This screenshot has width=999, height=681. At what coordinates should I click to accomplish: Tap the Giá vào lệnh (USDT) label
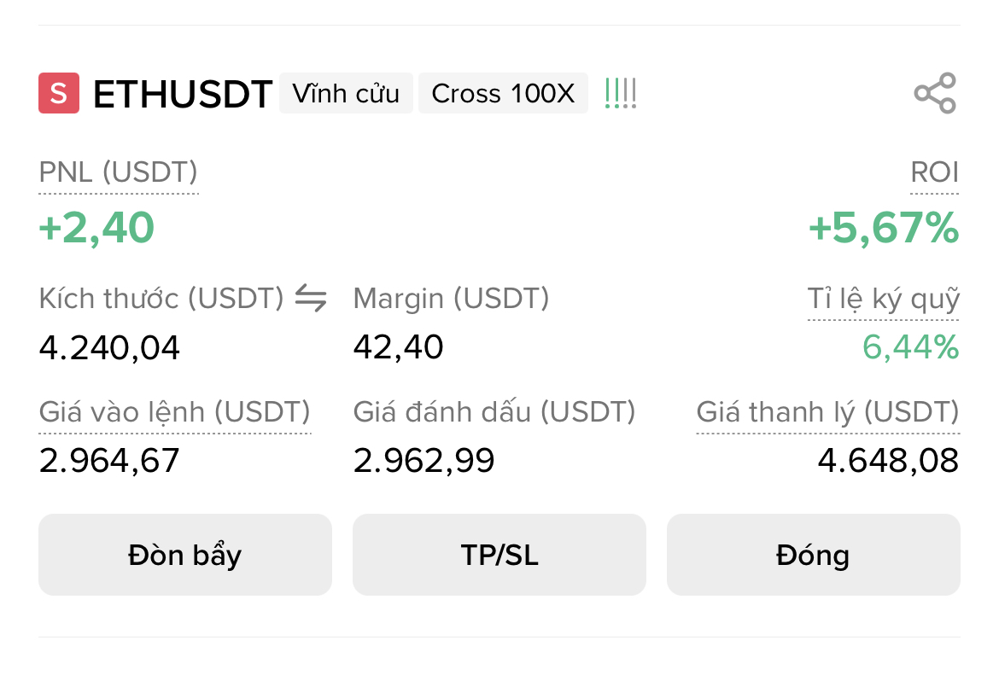click(x=175, y=412)
